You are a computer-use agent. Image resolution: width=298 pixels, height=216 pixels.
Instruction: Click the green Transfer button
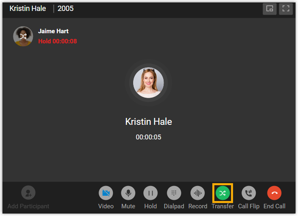pyautogui.click(x=222, y=193)
